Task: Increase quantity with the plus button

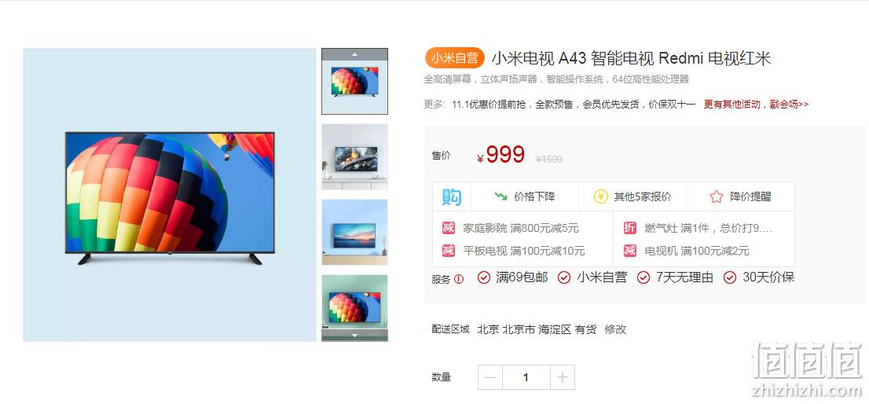Action: [x=563, y=377]
